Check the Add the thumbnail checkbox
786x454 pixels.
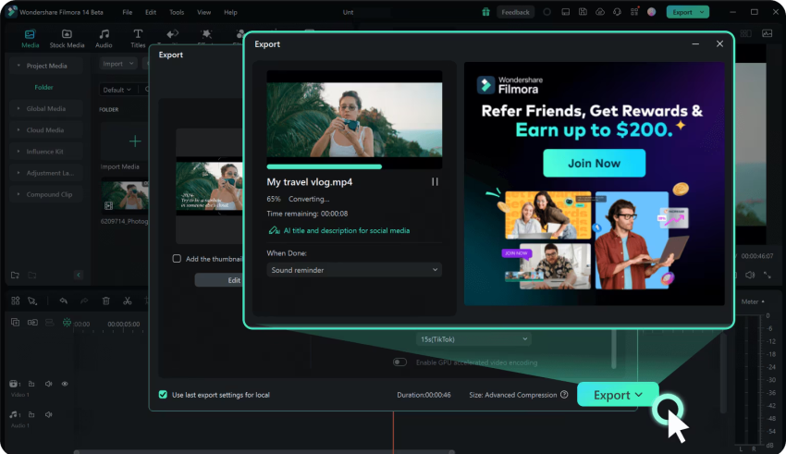pos(177,259)
